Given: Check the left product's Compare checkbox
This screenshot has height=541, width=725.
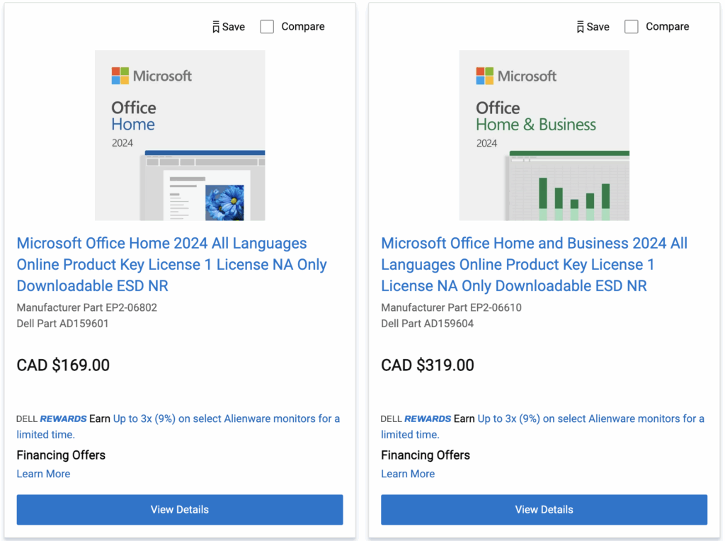Looking at the screenshot, I should [x=267, y=26].
